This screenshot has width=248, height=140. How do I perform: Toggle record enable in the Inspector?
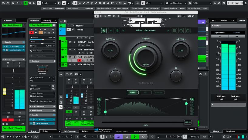(x=32, y=33)
